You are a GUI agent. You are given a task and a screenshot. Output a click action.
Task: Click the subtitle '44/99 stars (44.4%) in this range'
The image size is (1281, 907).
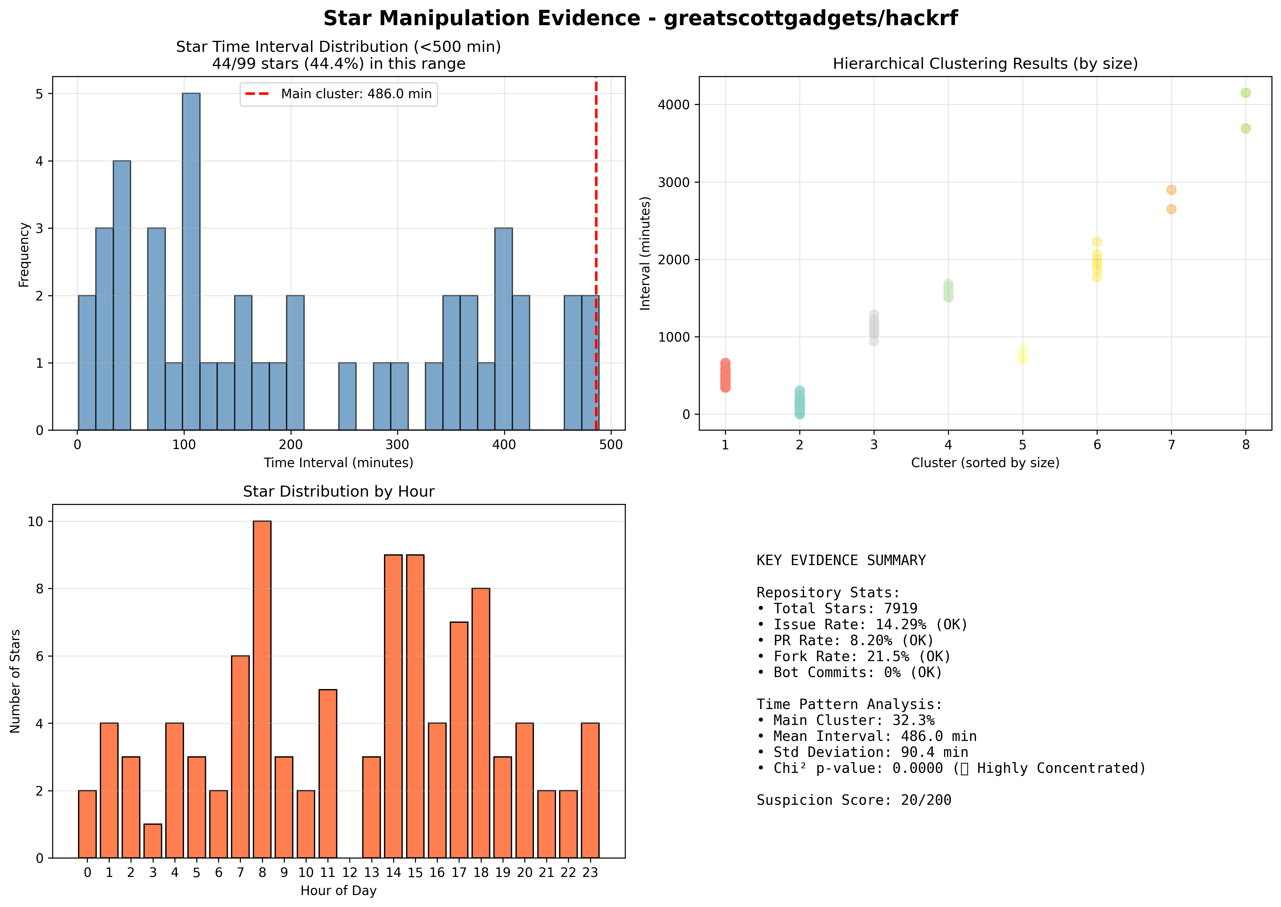pyautogui.click(x=338, y=64)
